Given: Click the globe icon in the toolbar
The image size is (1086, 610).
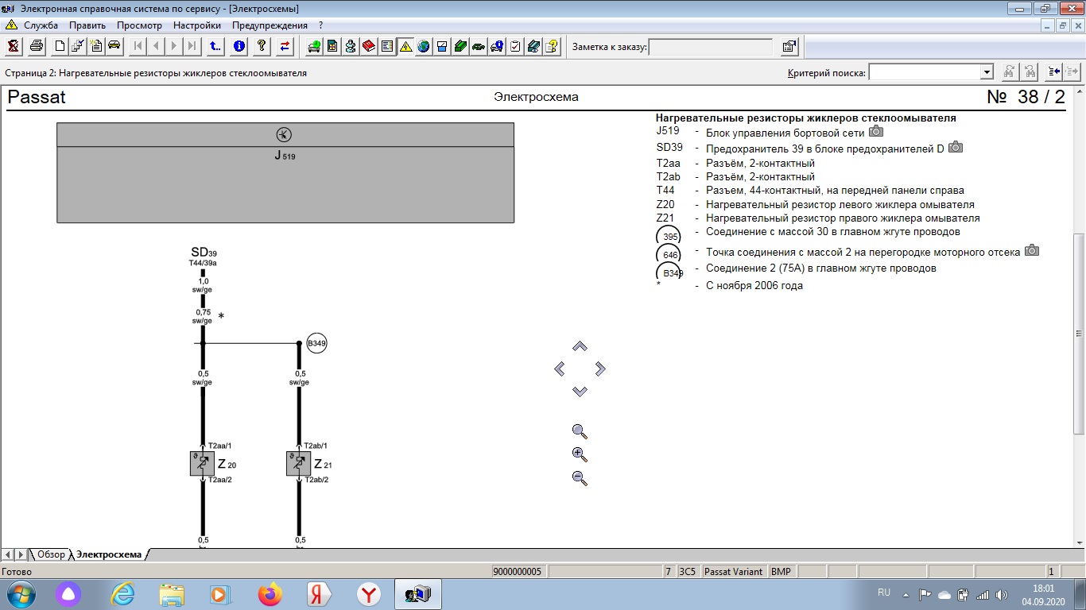Looking at the screenshot, I should coord(424,46).
